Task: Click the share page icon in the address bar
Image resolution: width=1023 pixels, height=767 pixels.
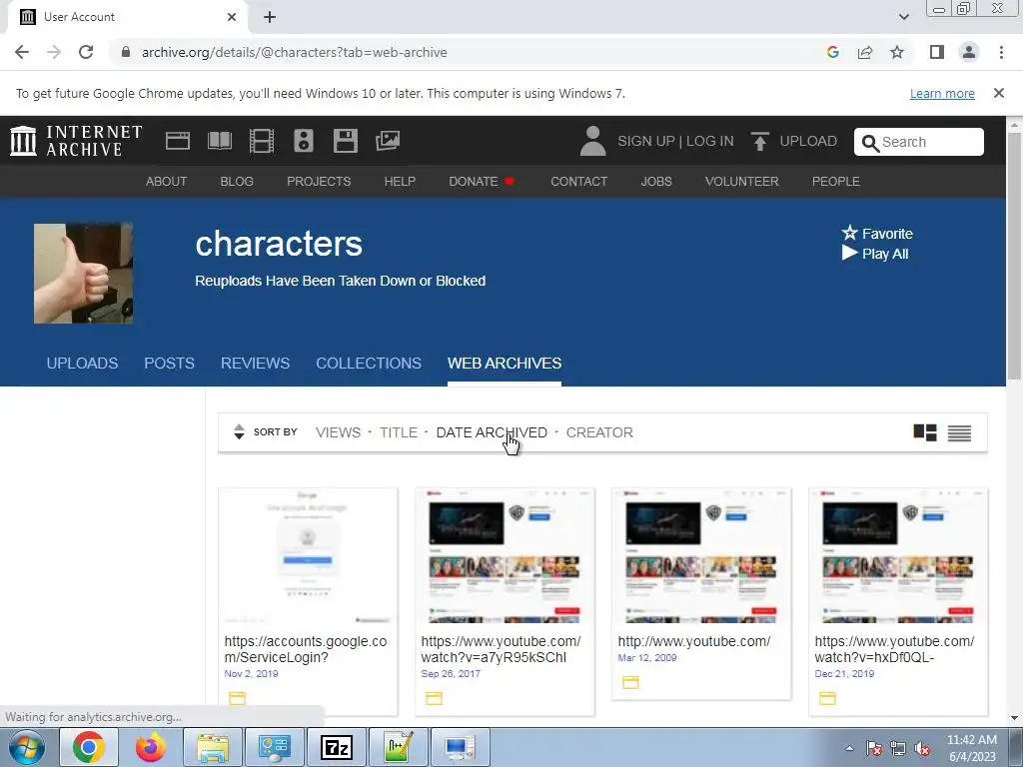Action: pos(865,52)
